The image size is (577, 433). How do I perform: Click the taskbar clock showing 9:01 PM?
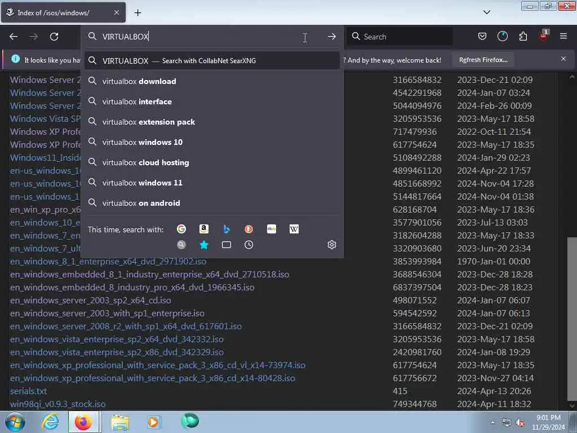coord(548,422)
